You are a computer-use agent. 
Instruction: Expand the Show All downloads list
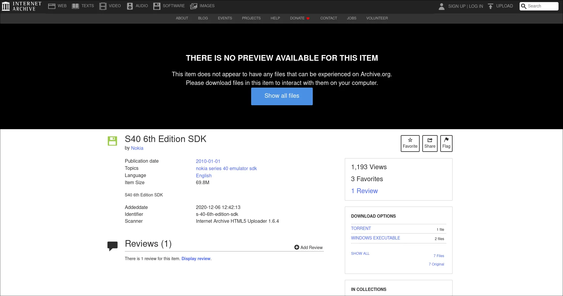tap(360, 254)
